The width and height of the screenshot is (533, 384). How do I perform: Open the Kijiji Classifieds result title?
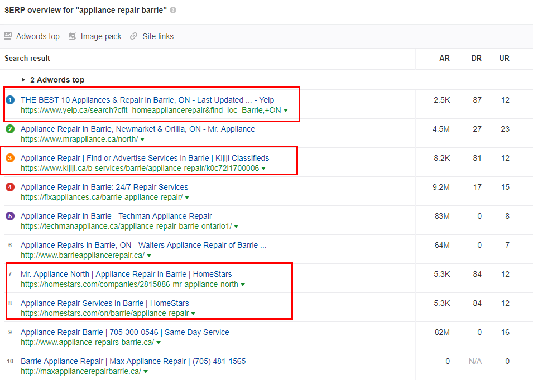pos(145,158)
